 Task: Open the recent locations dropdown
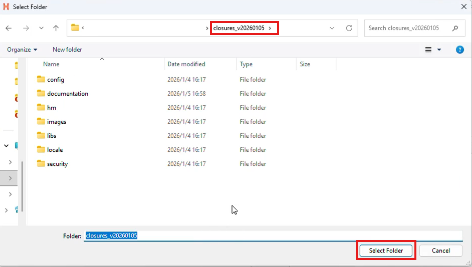[x=41, y=28]
